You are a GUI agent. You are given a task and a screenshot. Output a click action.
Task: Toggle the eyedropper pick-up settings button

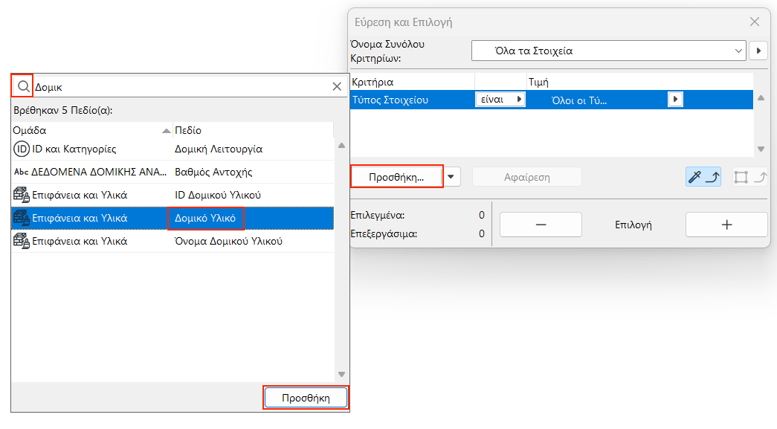point(703,177)
